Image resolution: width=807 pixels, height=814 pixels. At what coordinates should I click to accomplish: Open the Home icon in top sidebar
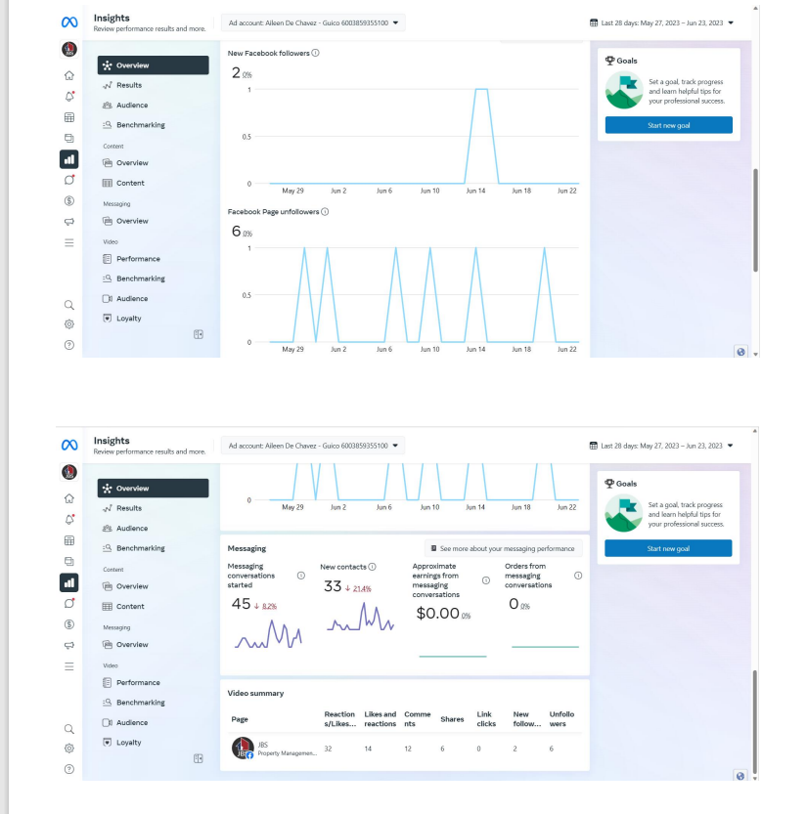[x=69, y=76]
